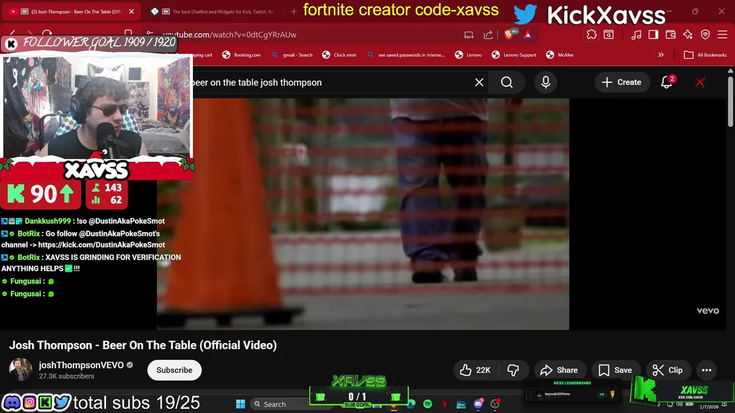The width and height of the screenshot is (735, 413).
Task: Open the Brave Wallet icon
Action: [x=671, y=34]
